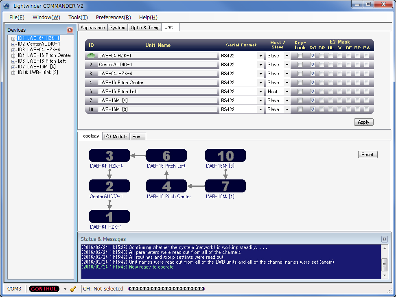Click the Status & Messages scrollbar thumb
Viewport: 396px width, 297px height.
pos(384,264)
